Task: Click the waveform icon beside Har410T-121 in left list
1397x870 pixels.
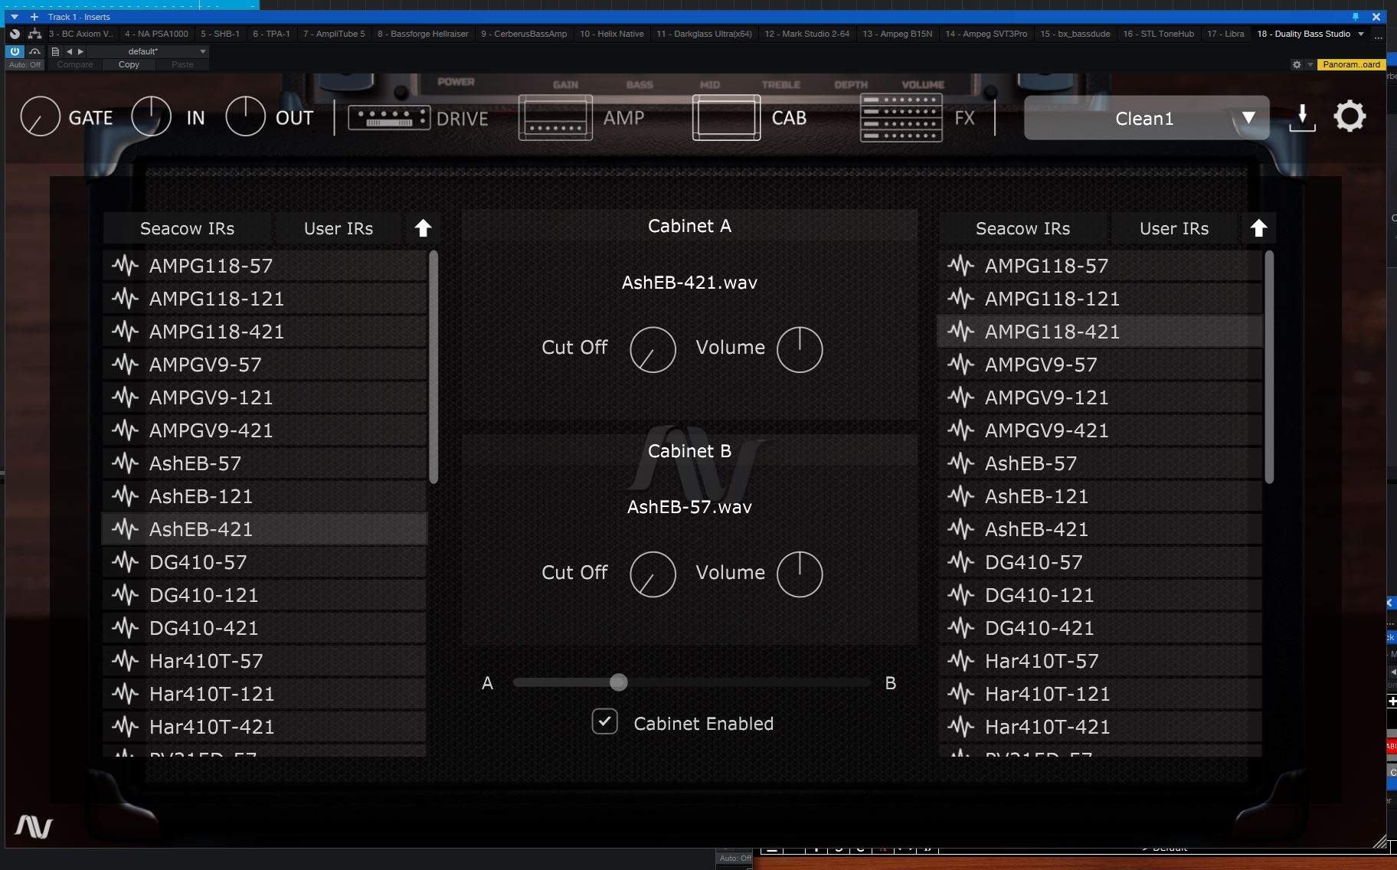Action: (126, 694)
